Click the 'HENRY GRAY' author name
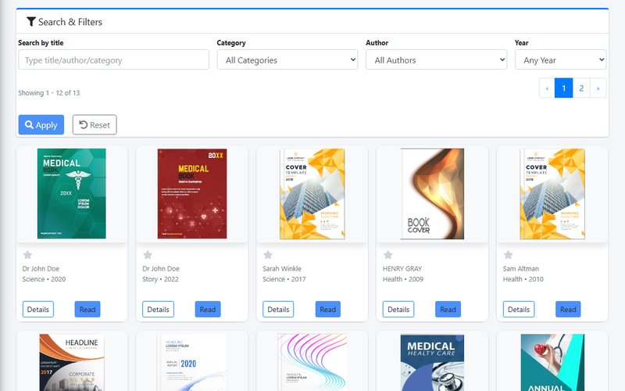Image resolution: width=625 pixels, height=391 pixels. [x=402, y=268]
